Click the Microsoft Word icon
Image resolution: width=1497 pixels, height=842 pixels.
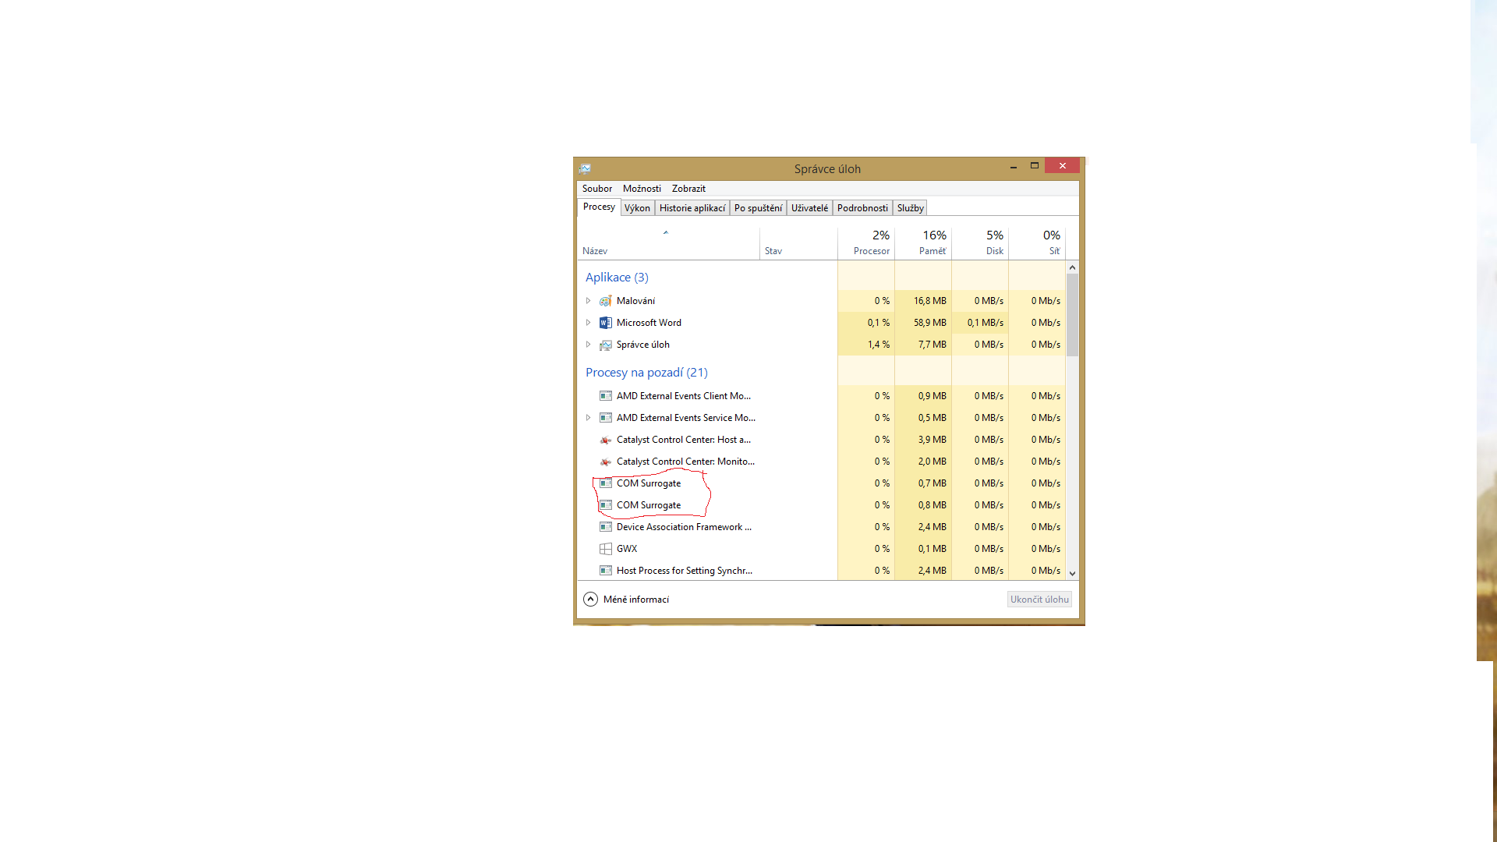click(x=605, y=323)
